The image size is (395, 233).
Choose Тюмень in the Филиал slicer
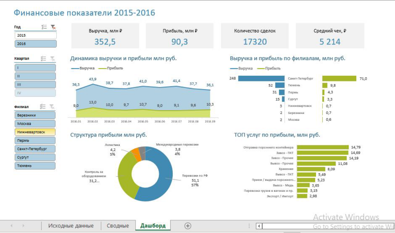pyautogui.click(x=35, y=166)
